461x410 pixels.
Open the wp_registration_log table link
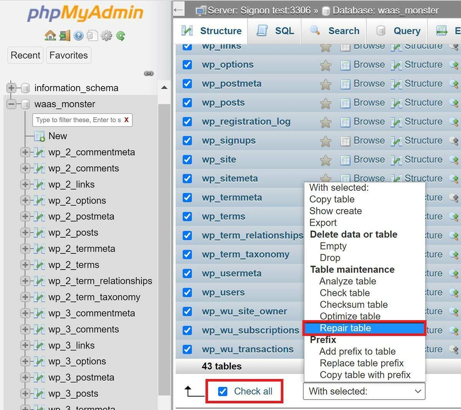tap(246, 122)
